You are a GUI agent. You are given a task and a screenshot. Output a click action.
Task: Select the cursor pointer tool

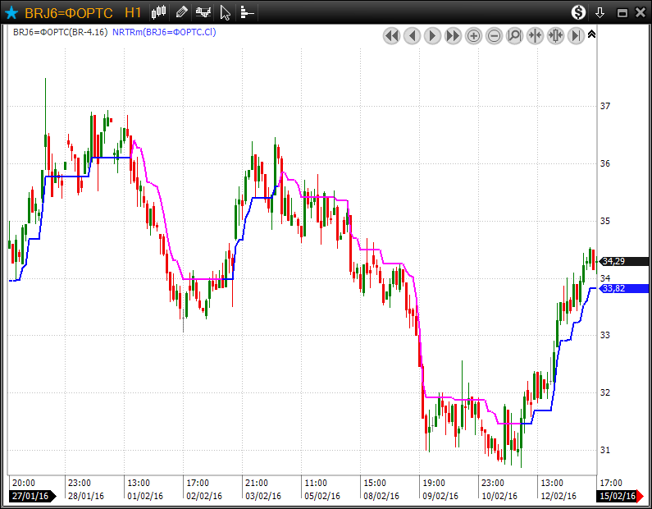(226, 12)
